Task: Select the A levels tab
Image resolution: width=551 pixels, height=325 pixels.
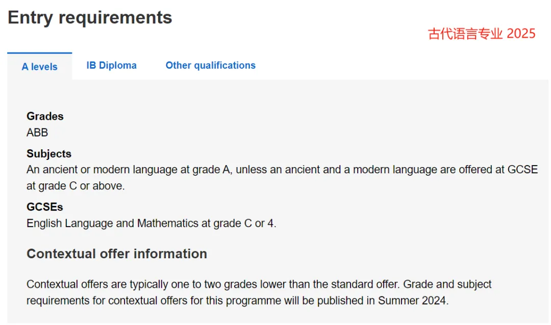Action: 39,66
